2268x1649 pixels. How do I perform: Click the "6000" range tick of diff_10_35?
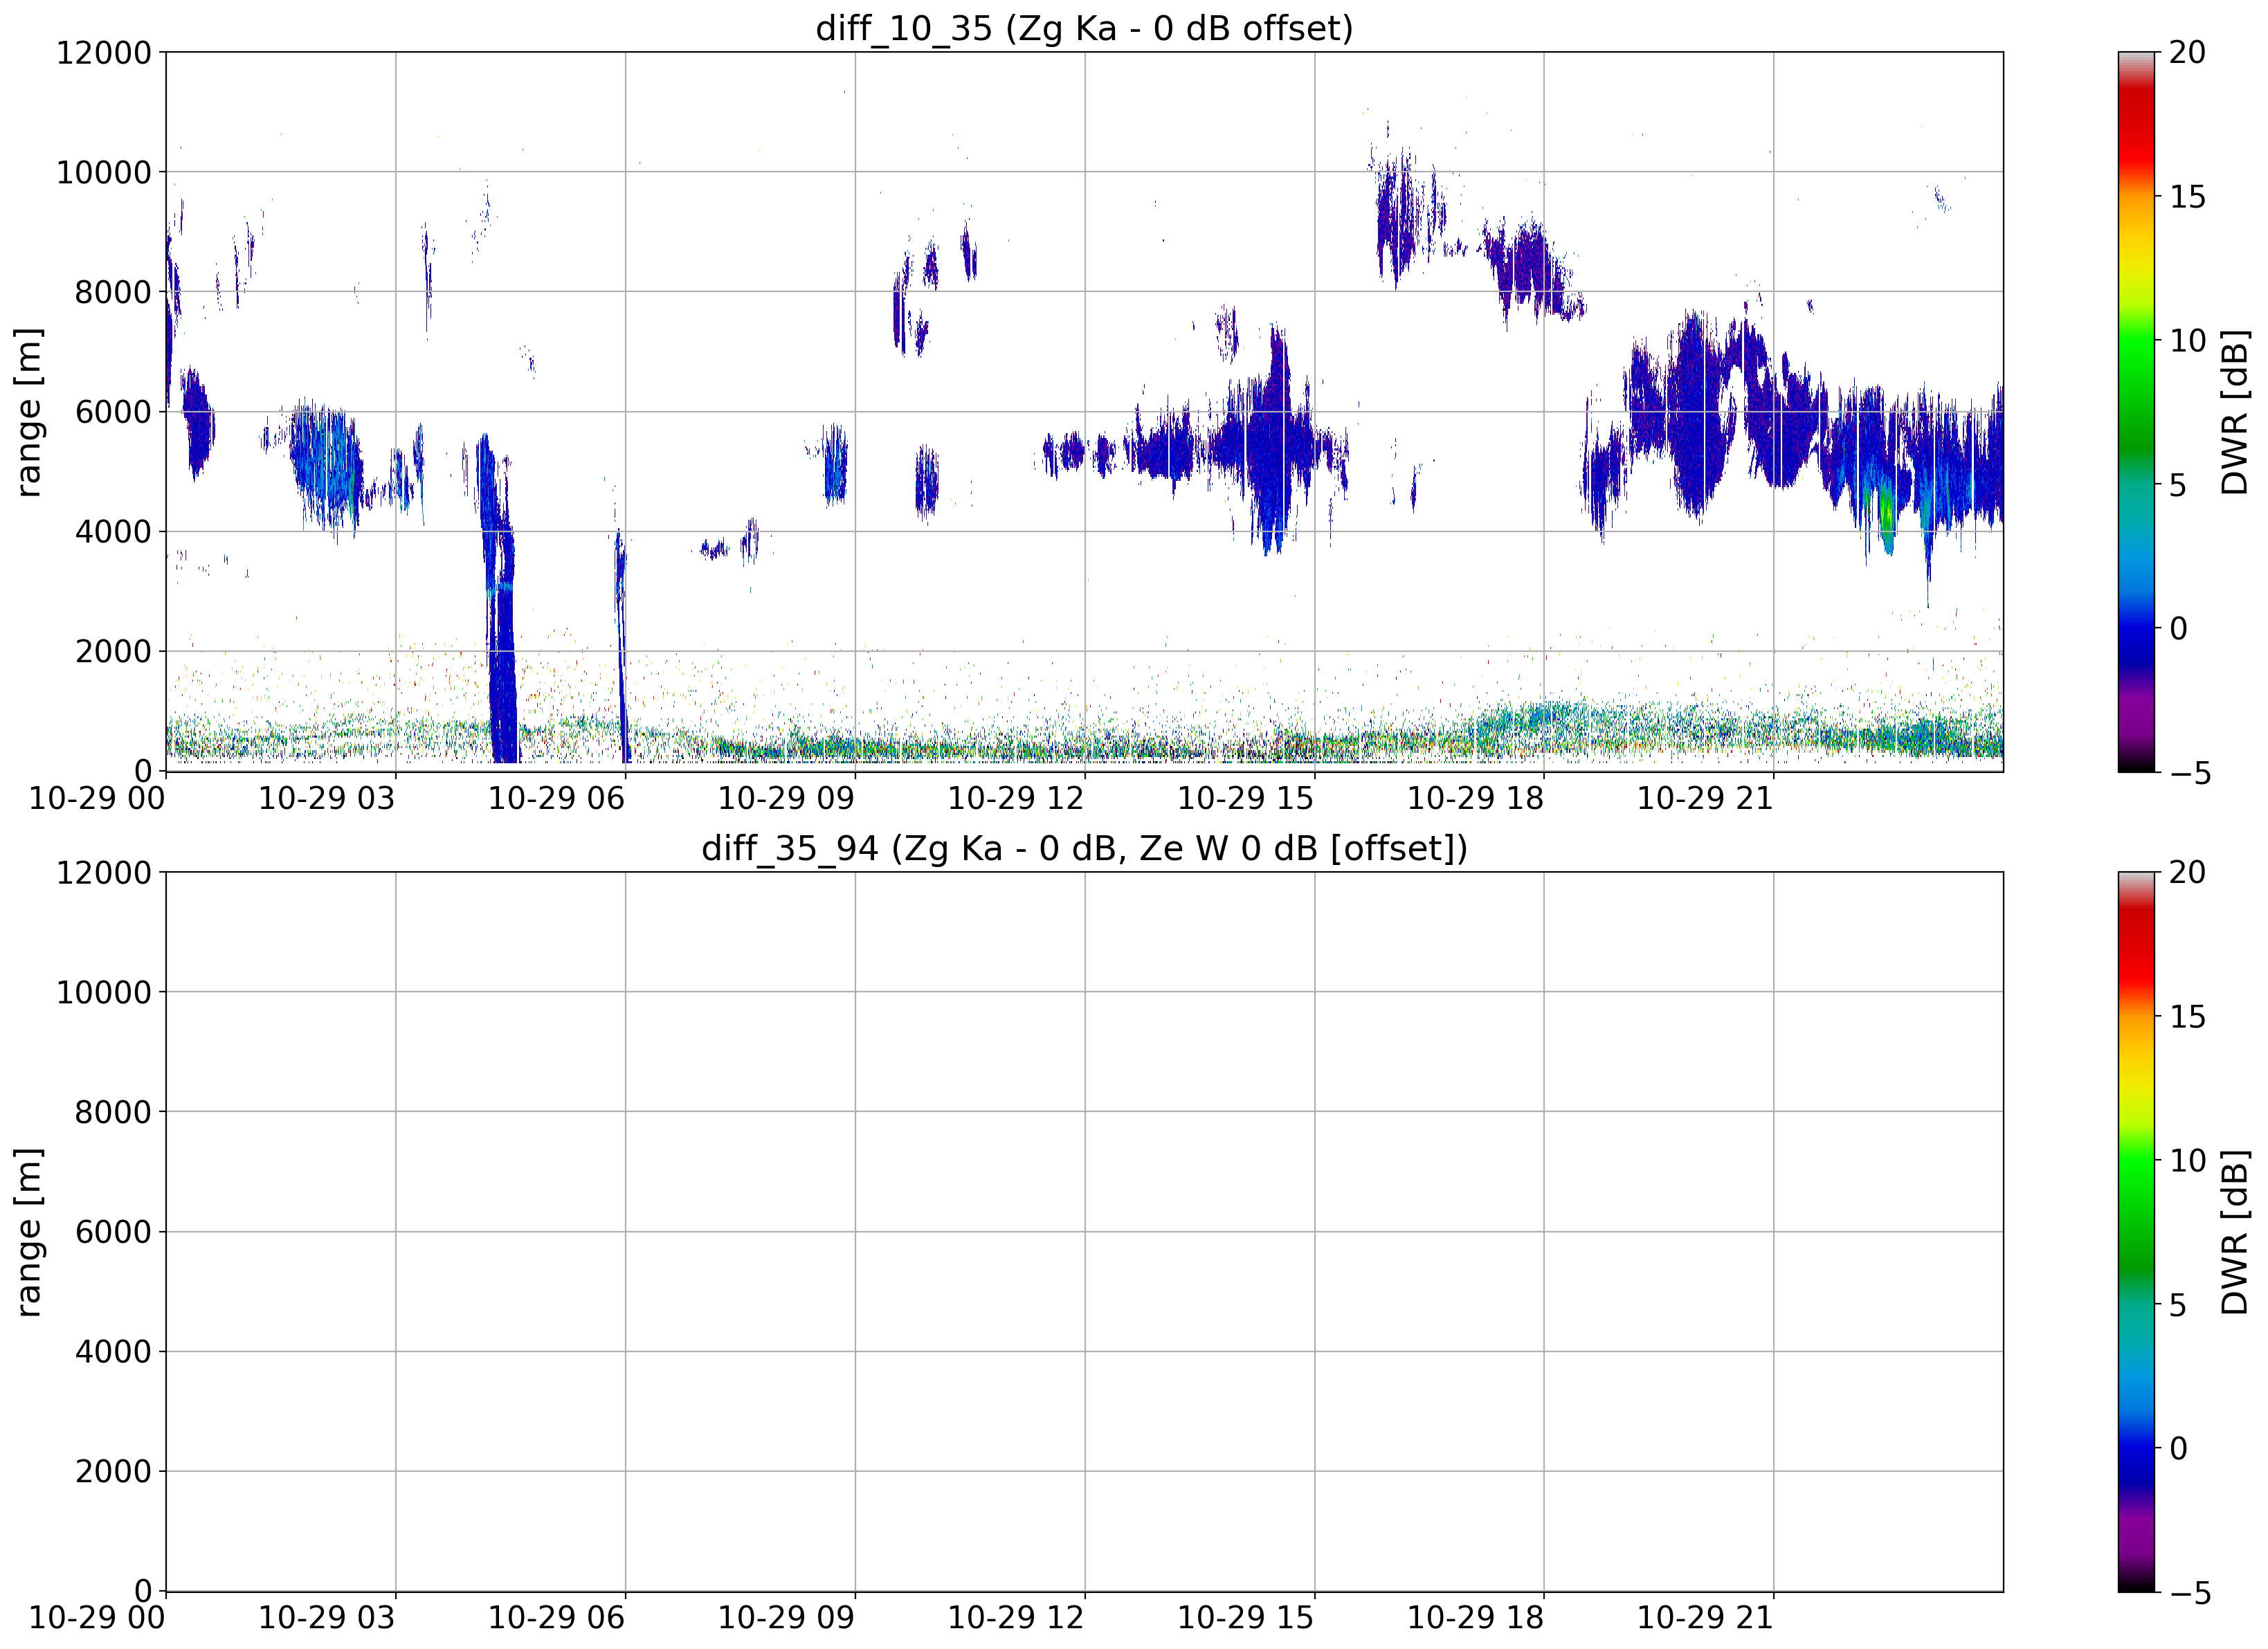pos(113,411)
